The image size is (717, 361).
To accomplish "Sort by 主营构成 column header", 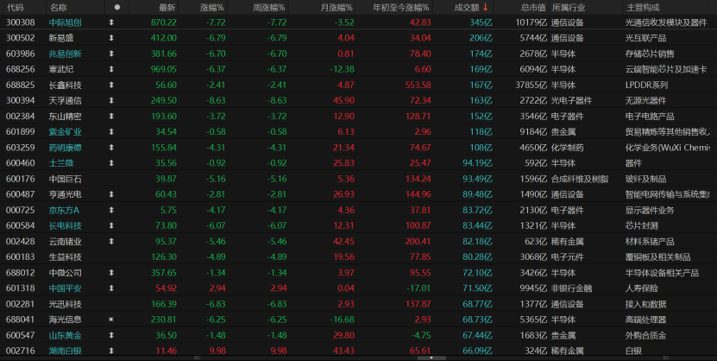I will (x=643, y=7).
